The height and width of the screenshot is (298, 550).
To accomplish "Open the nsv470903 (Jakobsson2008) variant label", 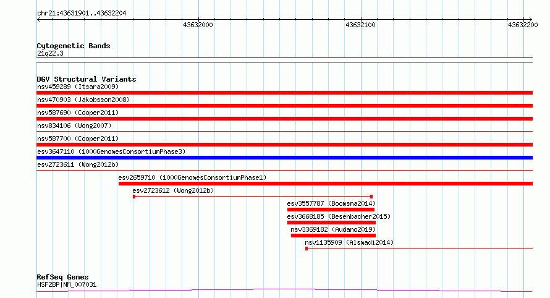I will click(x=83, y=100).
